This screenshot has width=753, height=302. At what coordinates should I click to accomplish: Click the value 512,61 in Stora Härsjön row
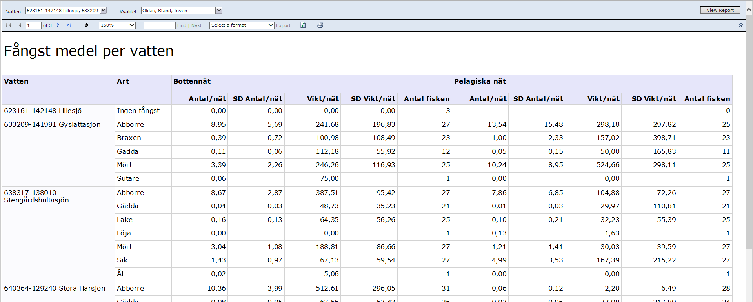(327, 288)
